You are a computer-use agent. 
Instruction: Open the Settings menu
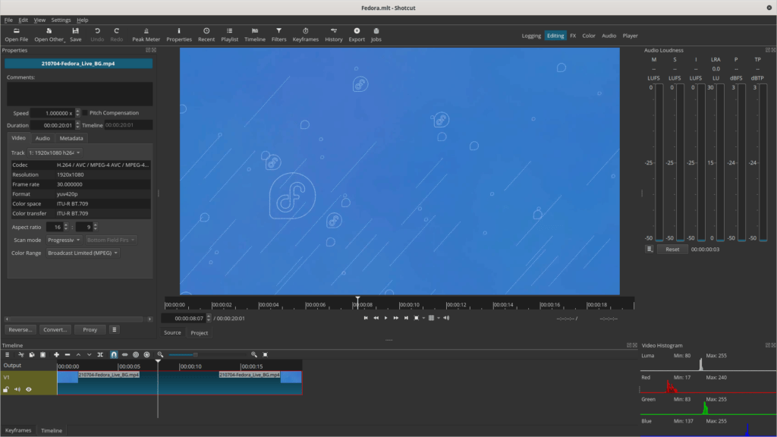(61, 20)
